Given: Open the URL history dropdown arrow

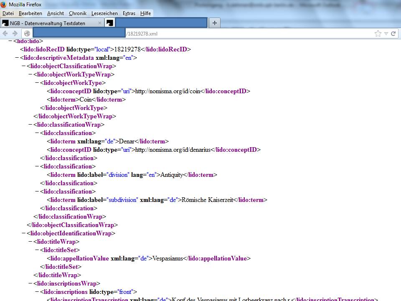Looking at the screenshot, I should coord(386,33).
